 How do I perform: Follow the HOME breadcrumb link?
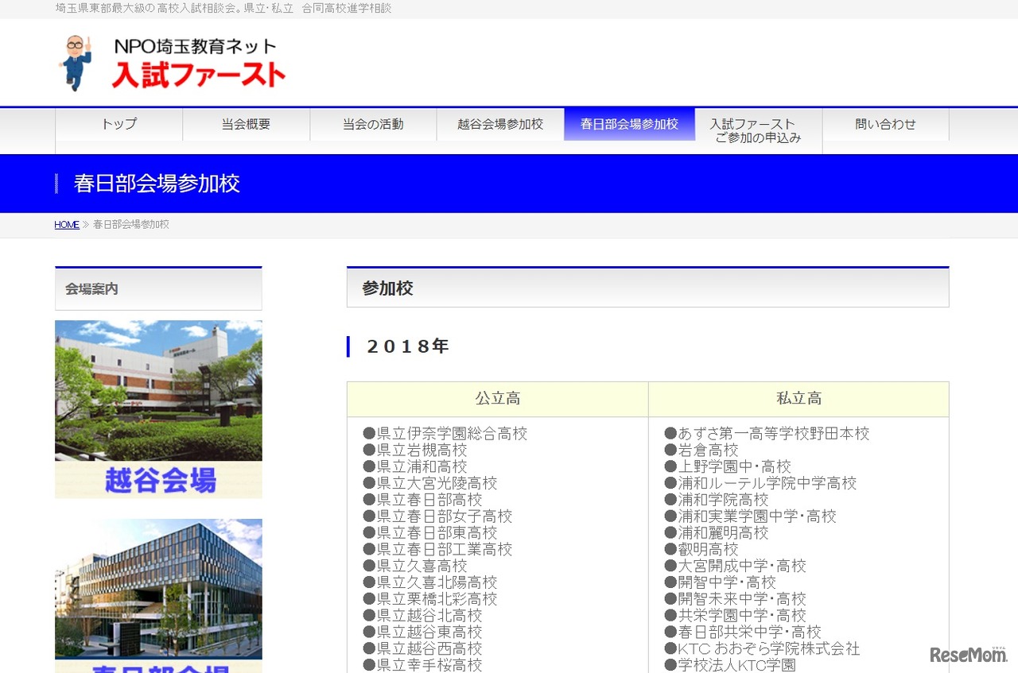67,225
